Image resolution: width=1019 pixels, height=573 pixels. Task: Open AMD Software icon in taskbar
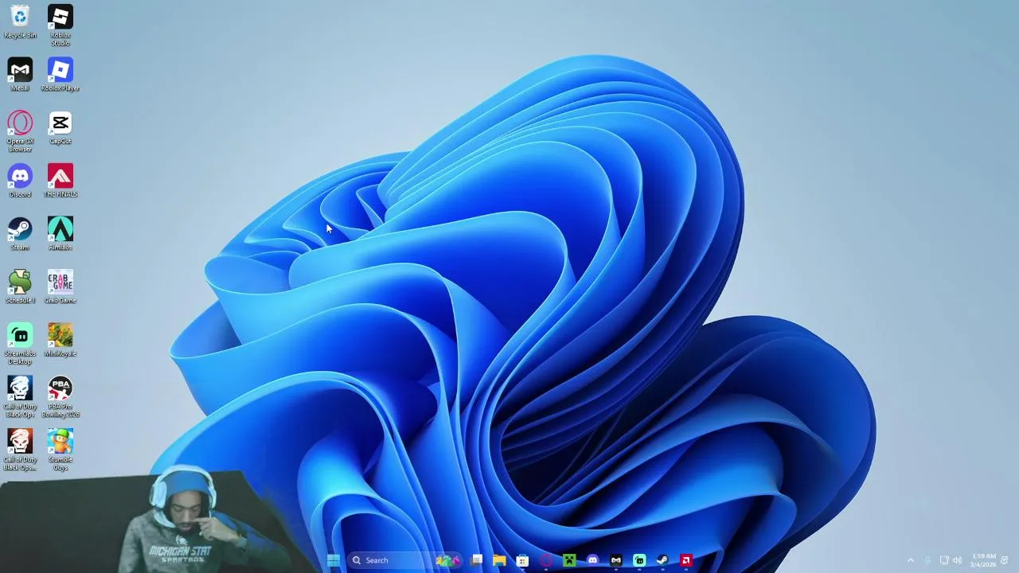[x=685, y=560]
